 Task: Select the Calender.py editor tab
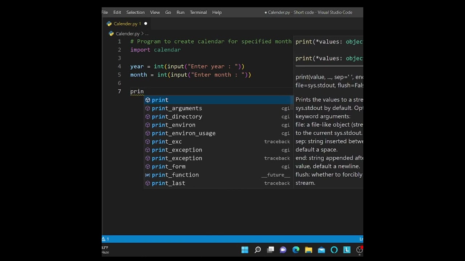[x=127, y=24]
